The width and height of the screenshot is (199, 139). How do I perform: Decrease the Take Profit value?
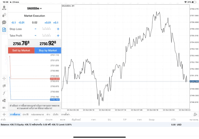(x=35, y=36)
